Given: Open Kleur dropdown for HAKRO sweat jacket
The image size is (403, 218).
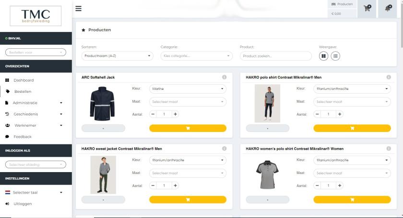Looking at the screenshot, I should click(188, 160).
